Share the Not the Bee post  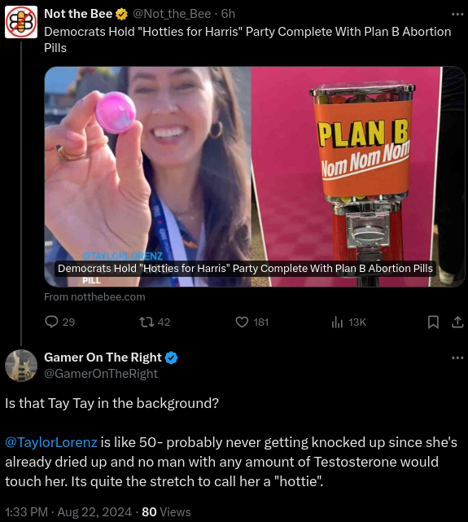pyautogui.click(x=457, y=322)
